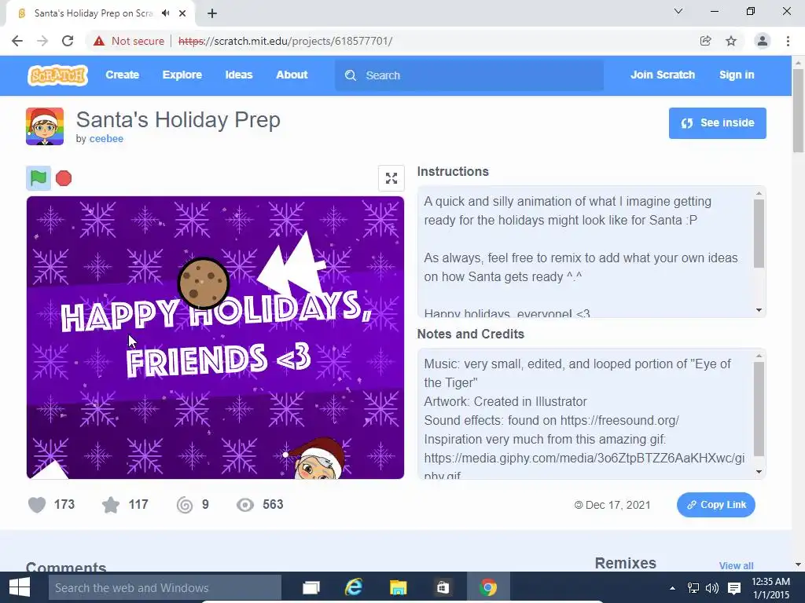
Task: Click the Scratch logo
Action: tap(57, 75)
